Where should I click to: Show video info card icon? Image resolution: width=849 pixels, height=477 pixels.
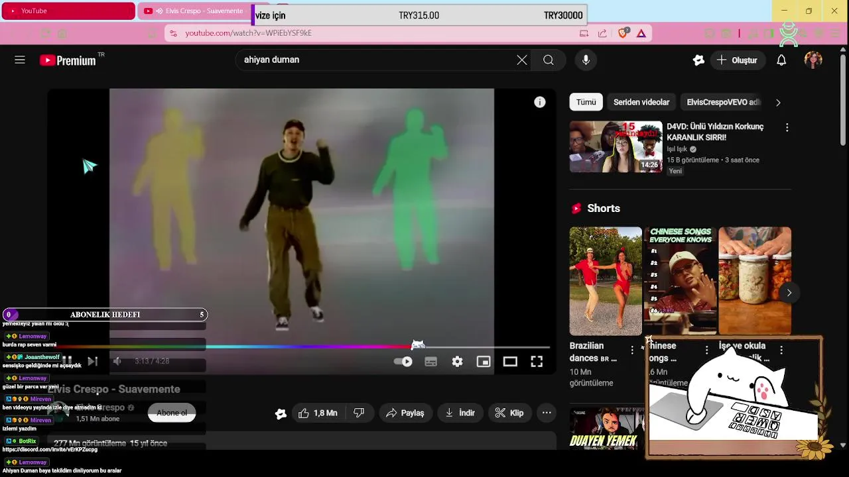click(x=540, y=102)
